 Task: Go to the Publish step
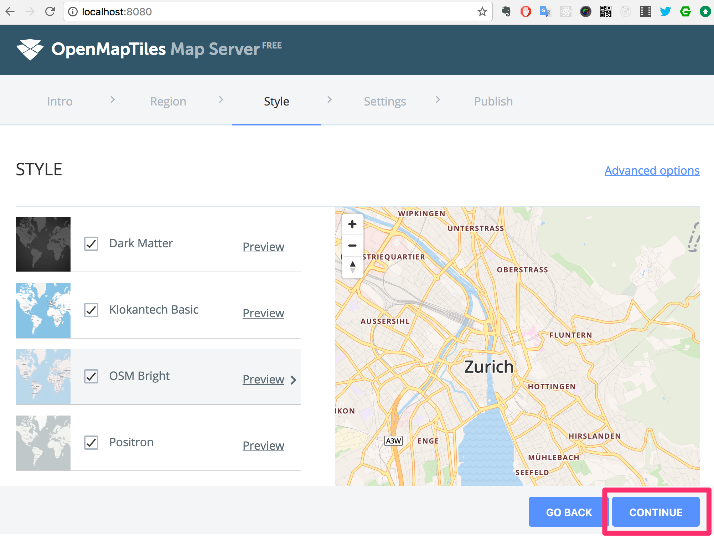[493, 102]
